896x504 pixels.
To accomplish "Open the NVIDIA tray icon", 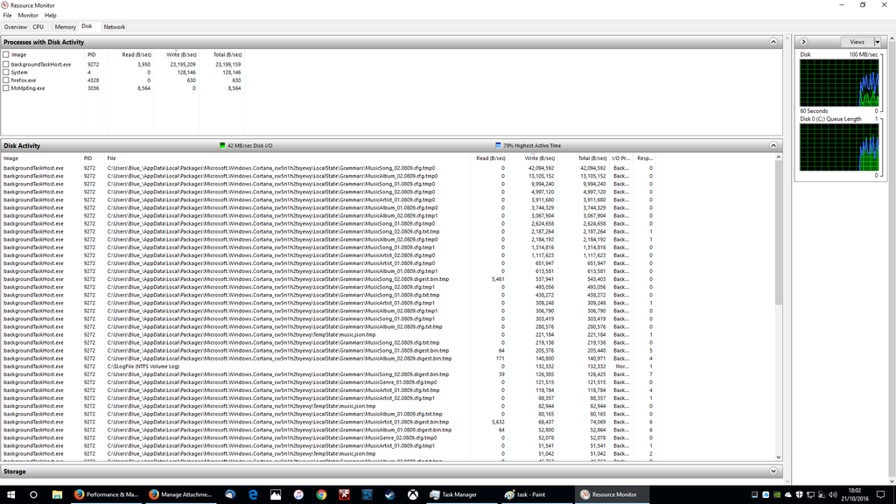I will click(777, 495).
